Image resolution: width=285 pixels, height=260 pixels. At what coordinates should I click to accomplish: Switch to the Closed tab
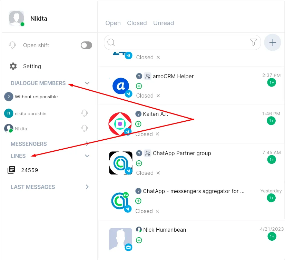[137, 23]
